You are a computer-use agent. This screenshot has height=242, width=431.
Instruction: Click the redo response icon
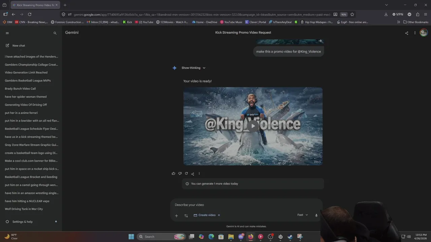(x=186, y=173)
